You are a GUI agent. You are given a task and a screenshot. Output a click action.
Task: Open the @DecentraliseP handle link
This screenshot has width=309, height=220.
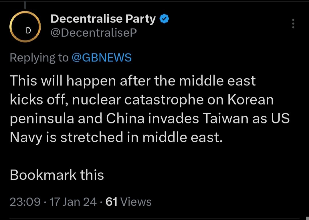click(x=94, y=33)
